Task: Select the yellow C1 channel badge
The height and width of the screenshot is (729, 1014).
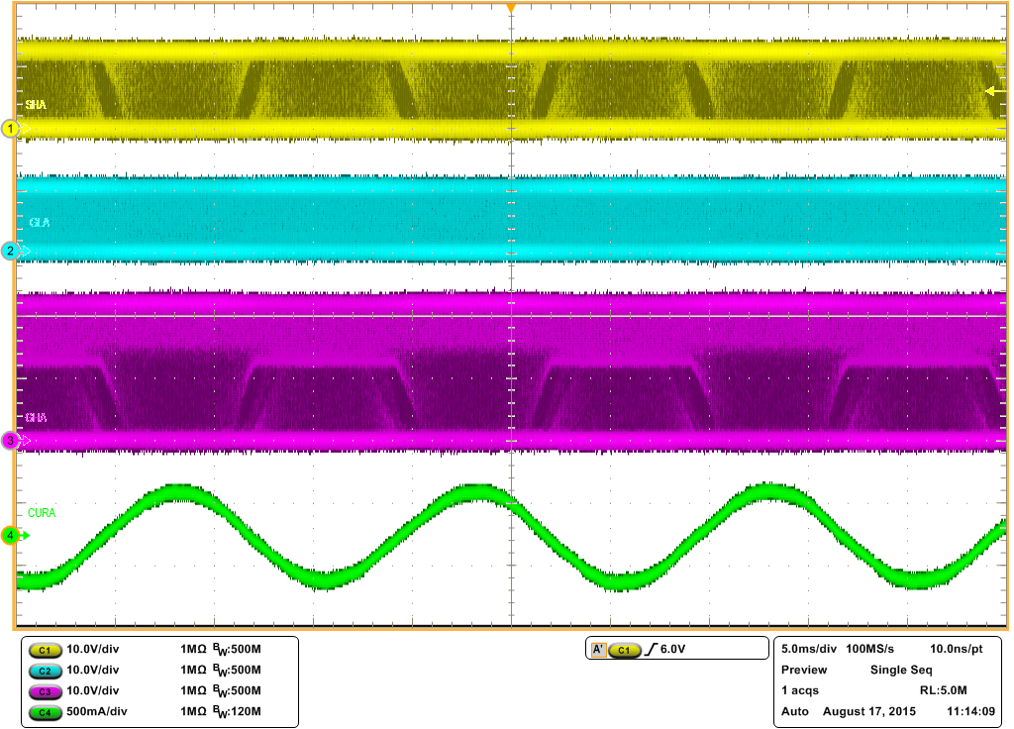Action: [x=43, y=649]
